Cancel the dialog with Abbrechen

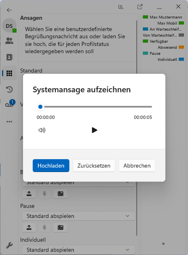(x=137, y=165)
